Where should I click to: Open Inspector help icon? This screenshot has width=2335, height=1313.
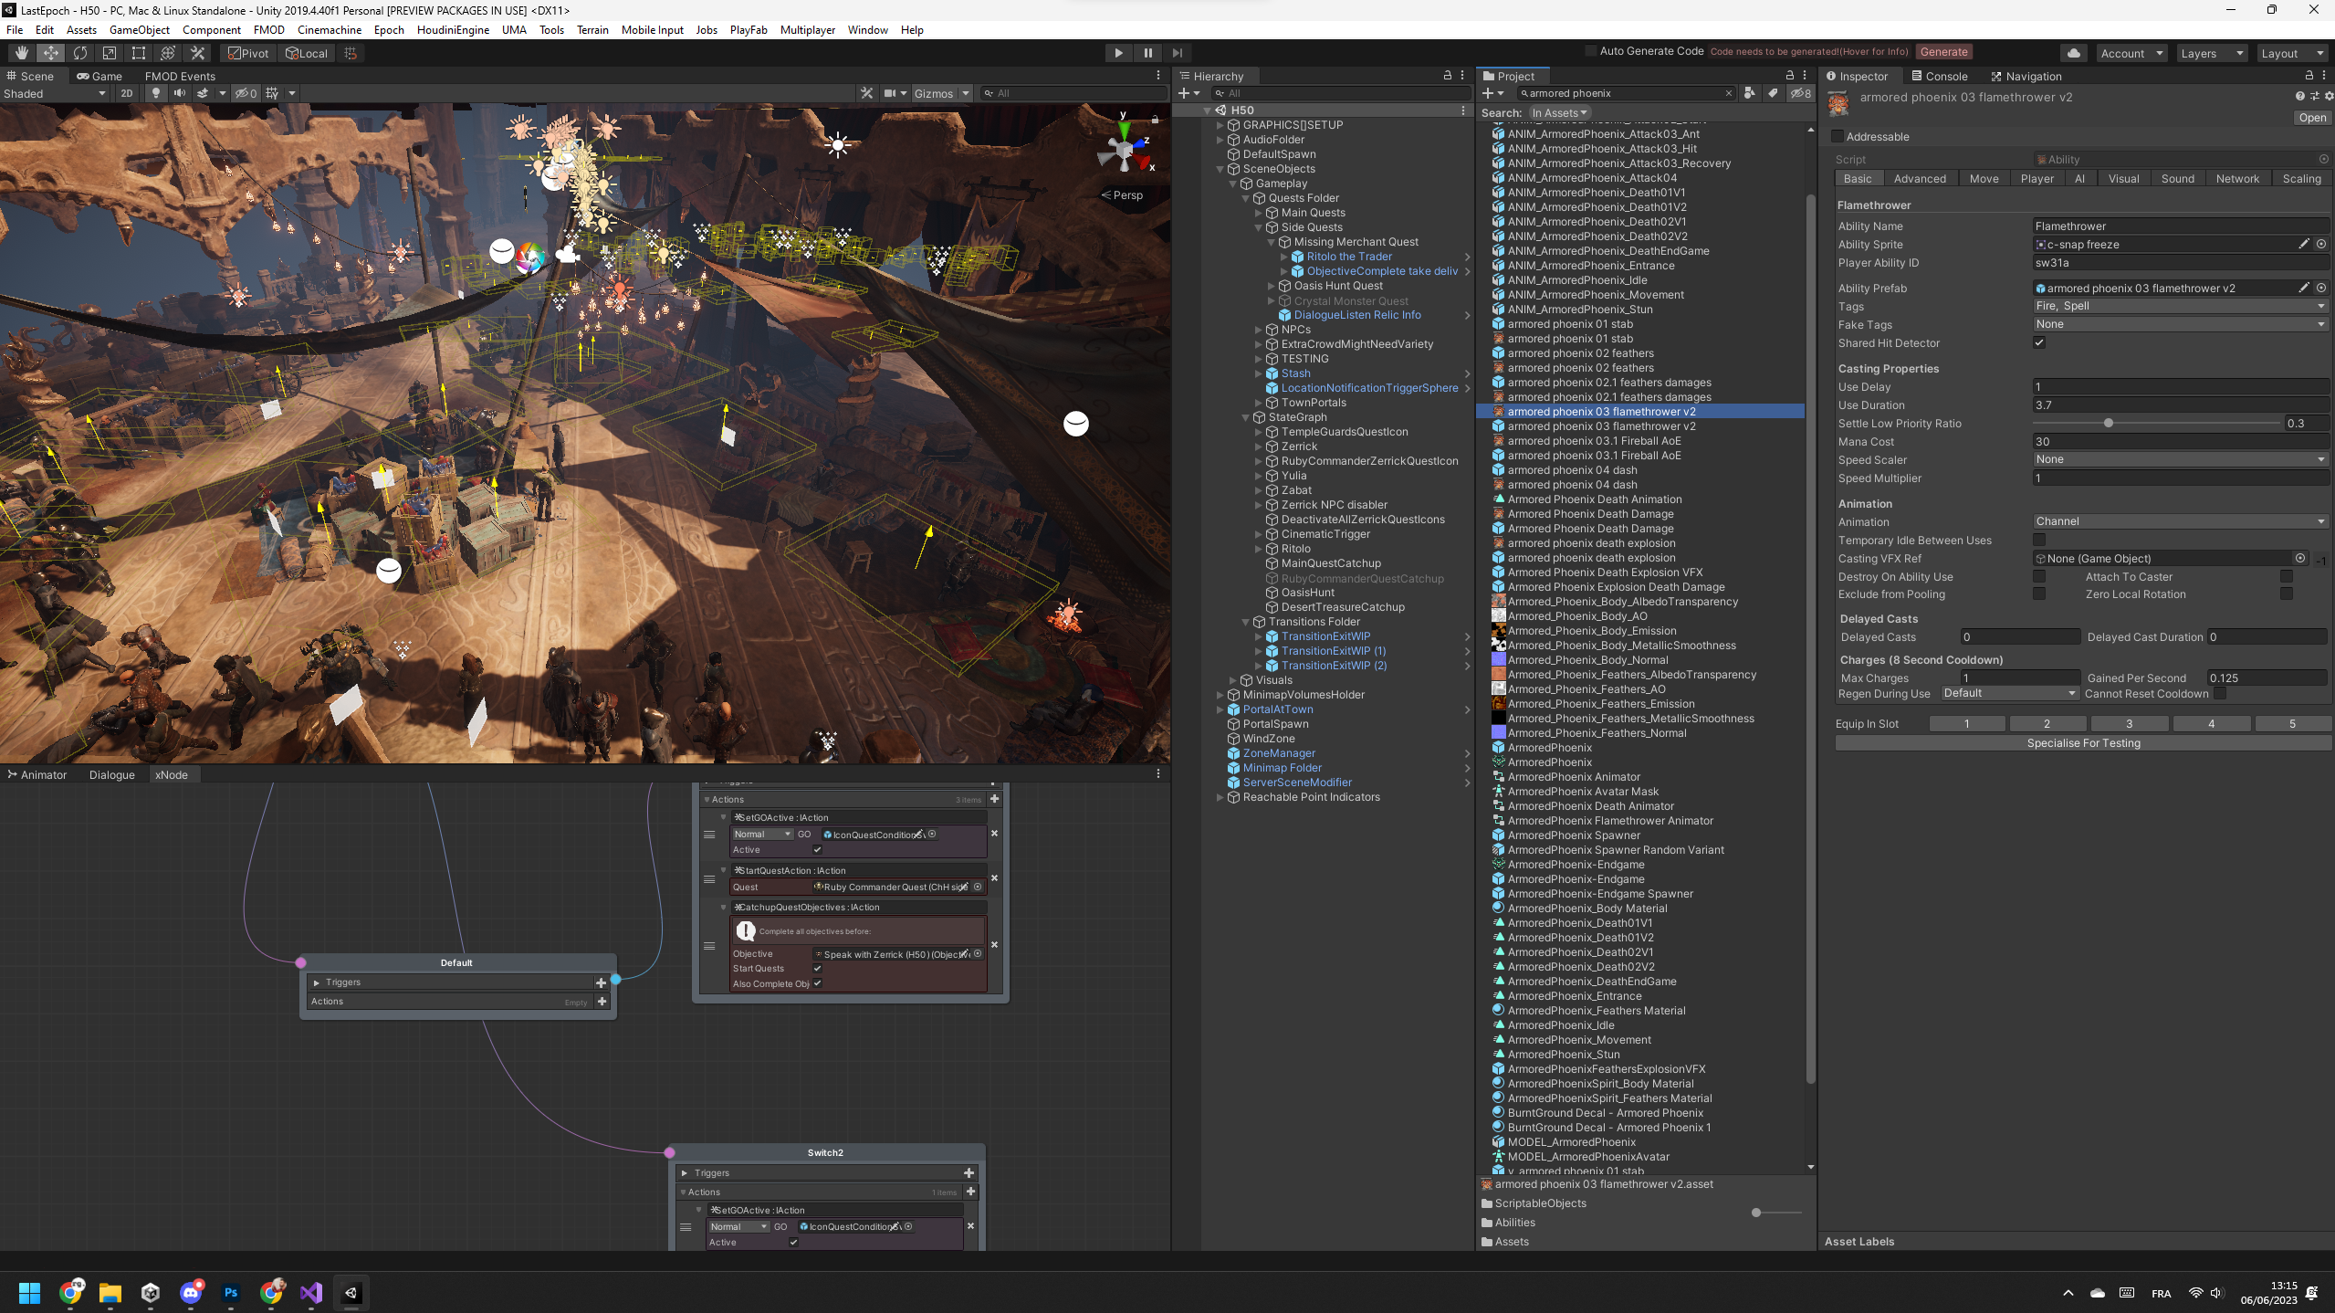(x=2299, y=96)
